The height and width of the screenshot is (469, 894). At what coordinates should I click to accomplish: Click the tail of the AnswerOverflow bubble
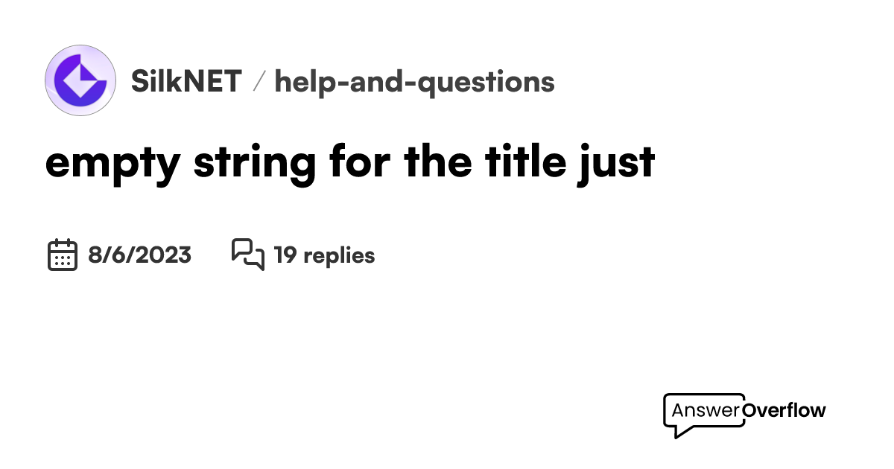680,431
